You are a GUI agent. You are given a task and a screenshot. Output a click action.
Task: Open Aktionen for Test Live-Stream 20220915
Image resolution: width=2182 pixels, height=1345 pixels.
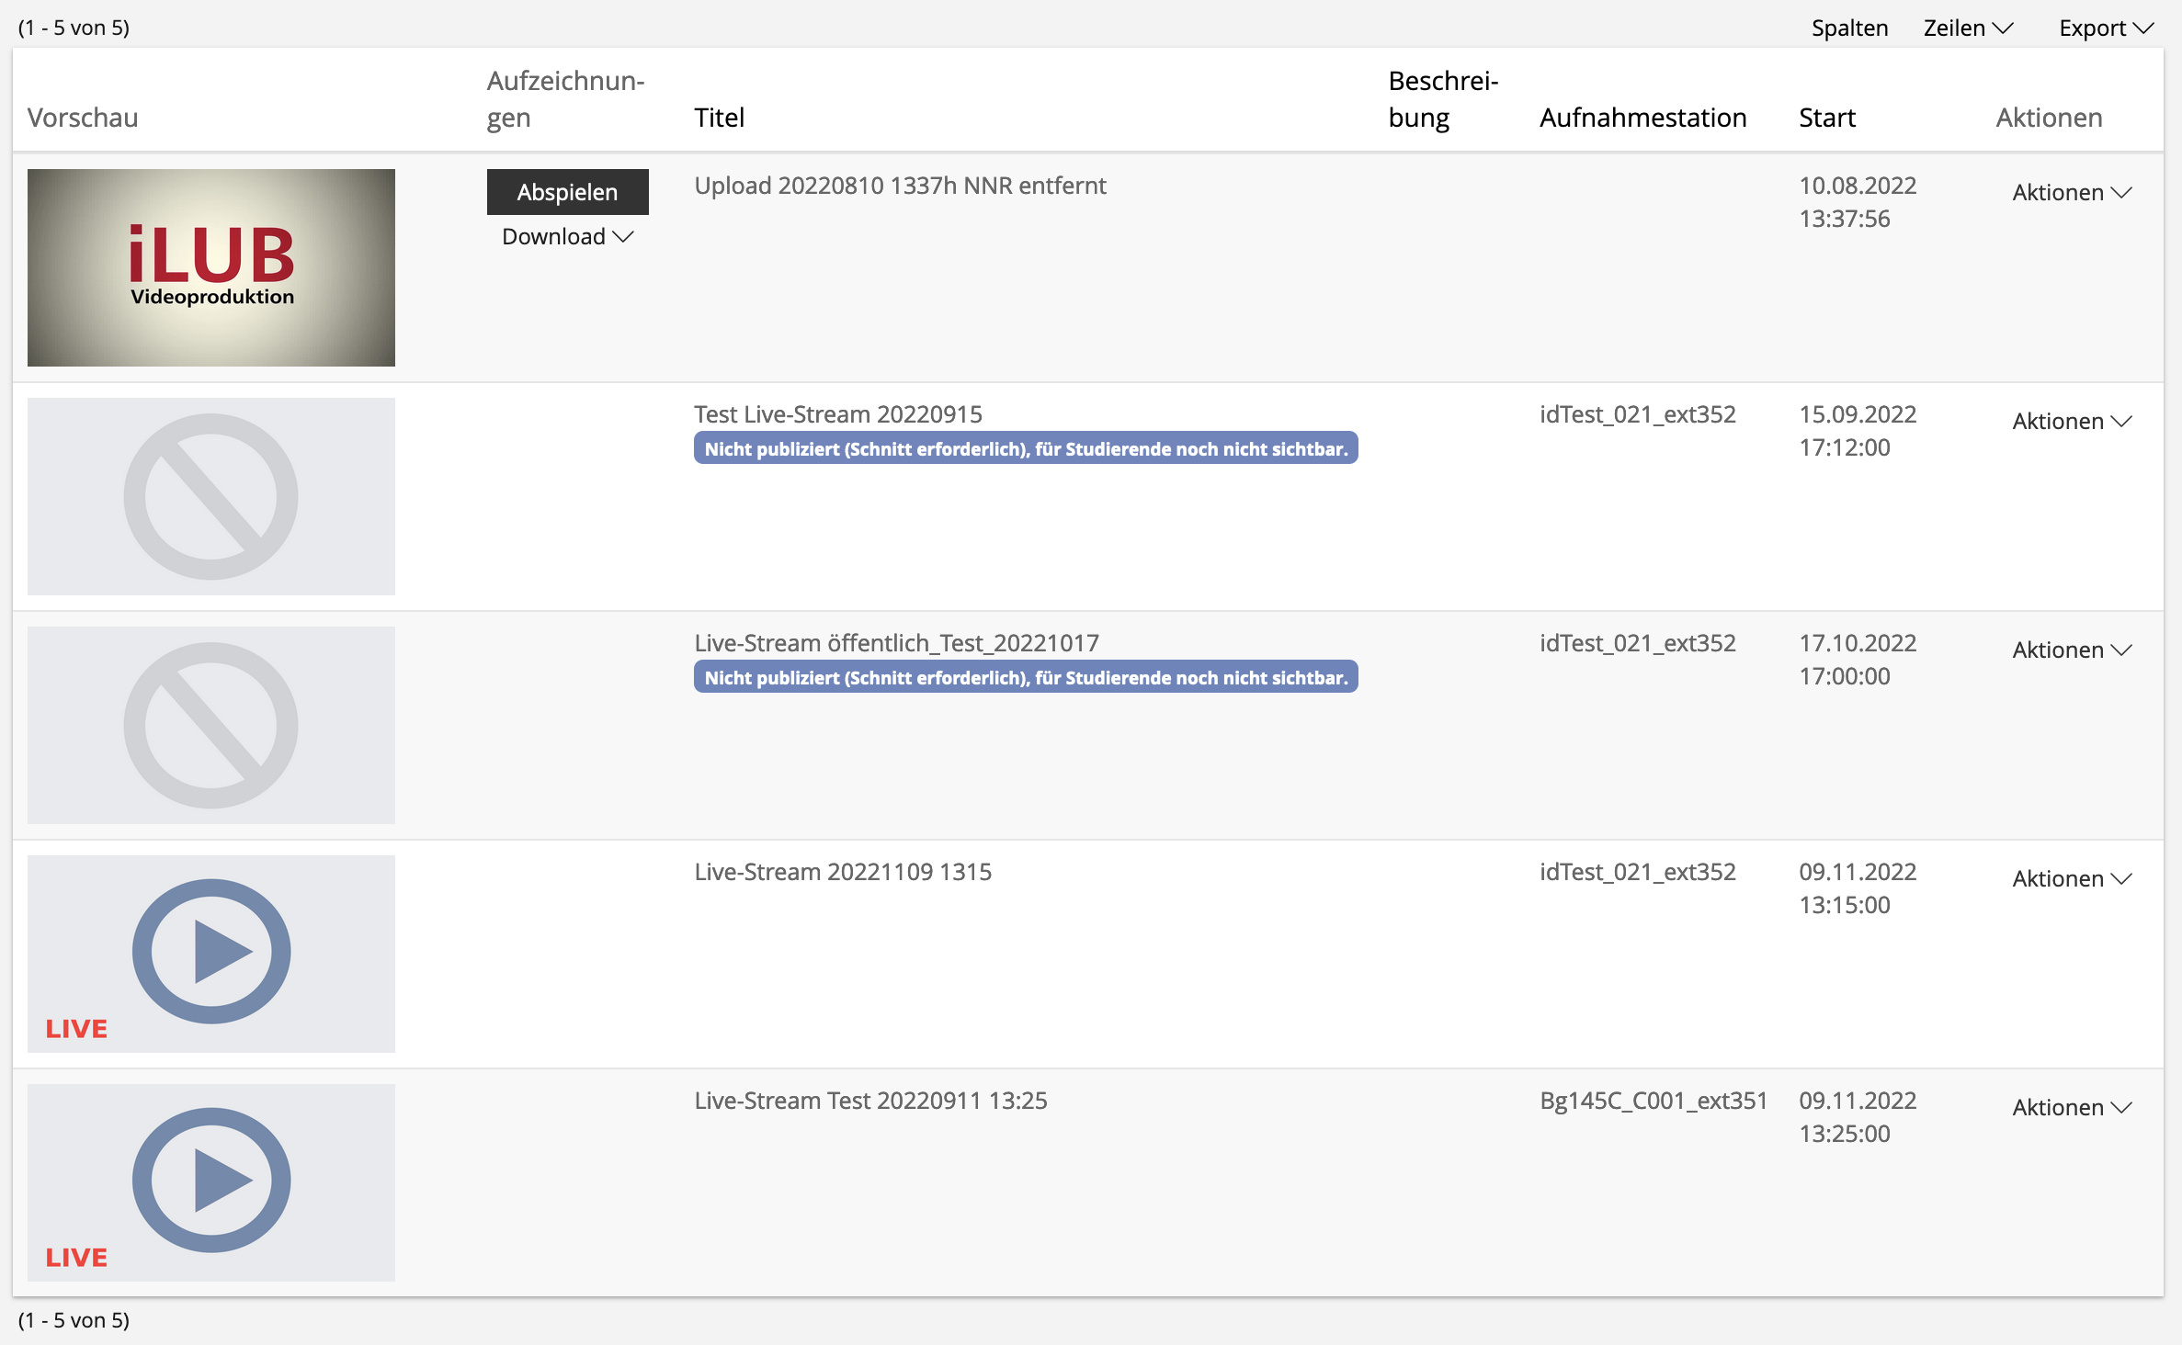[x=2071, y=422]
